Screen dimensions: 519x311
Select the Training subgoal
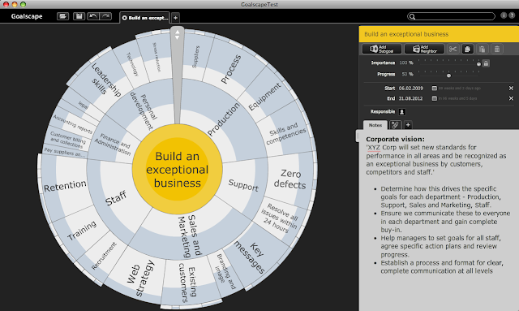(82, 231)
